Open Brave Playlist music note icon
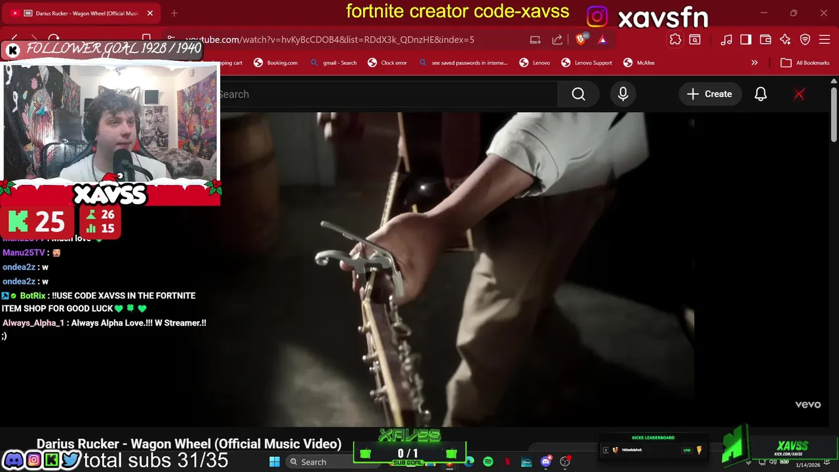Screen dimensions: 839x472 [x=726, y=39]
